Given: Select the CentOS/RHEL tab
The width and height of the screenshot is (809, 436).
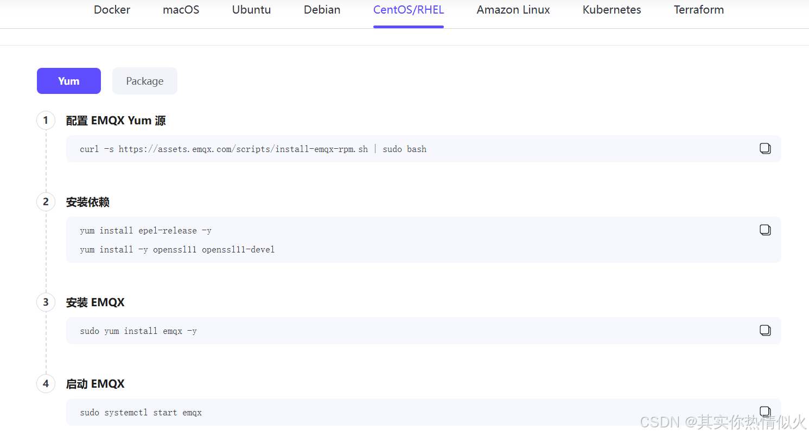Looking at the screenshot, I should 409,10.
